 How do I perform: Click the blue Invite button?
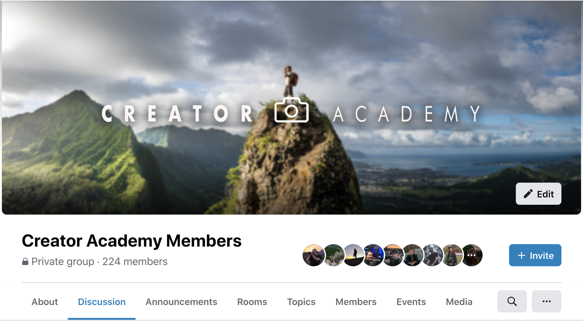(535, 255)
